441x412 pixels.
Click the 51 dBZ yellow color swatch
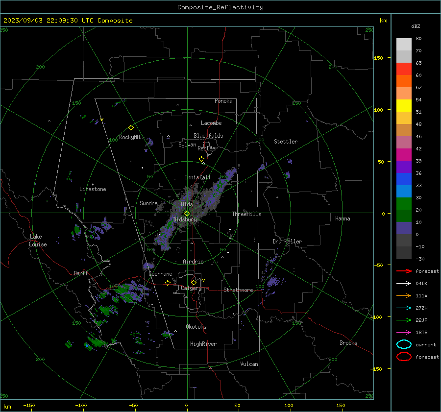click(x=404, y=105)
